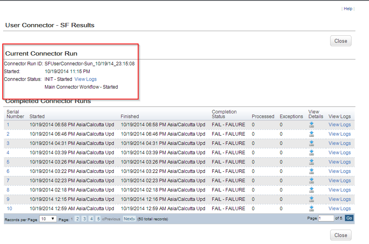Jump to page 2 of records

click(x=77, y=219)
